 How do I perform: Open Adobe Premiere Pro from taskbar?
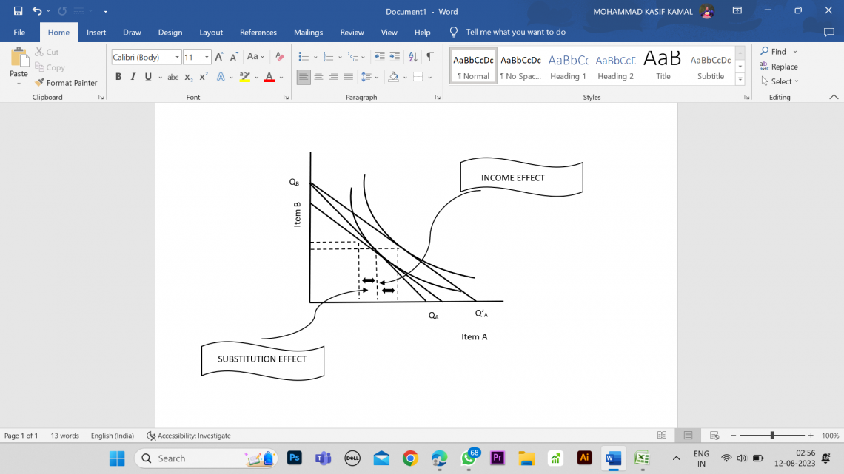(498, 458)
